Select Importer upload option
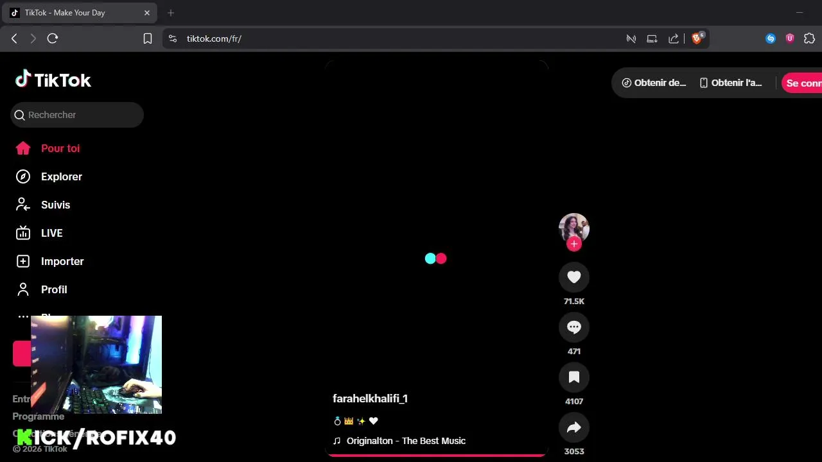Screen dimensions: 822x462 [x=62, y=261]
